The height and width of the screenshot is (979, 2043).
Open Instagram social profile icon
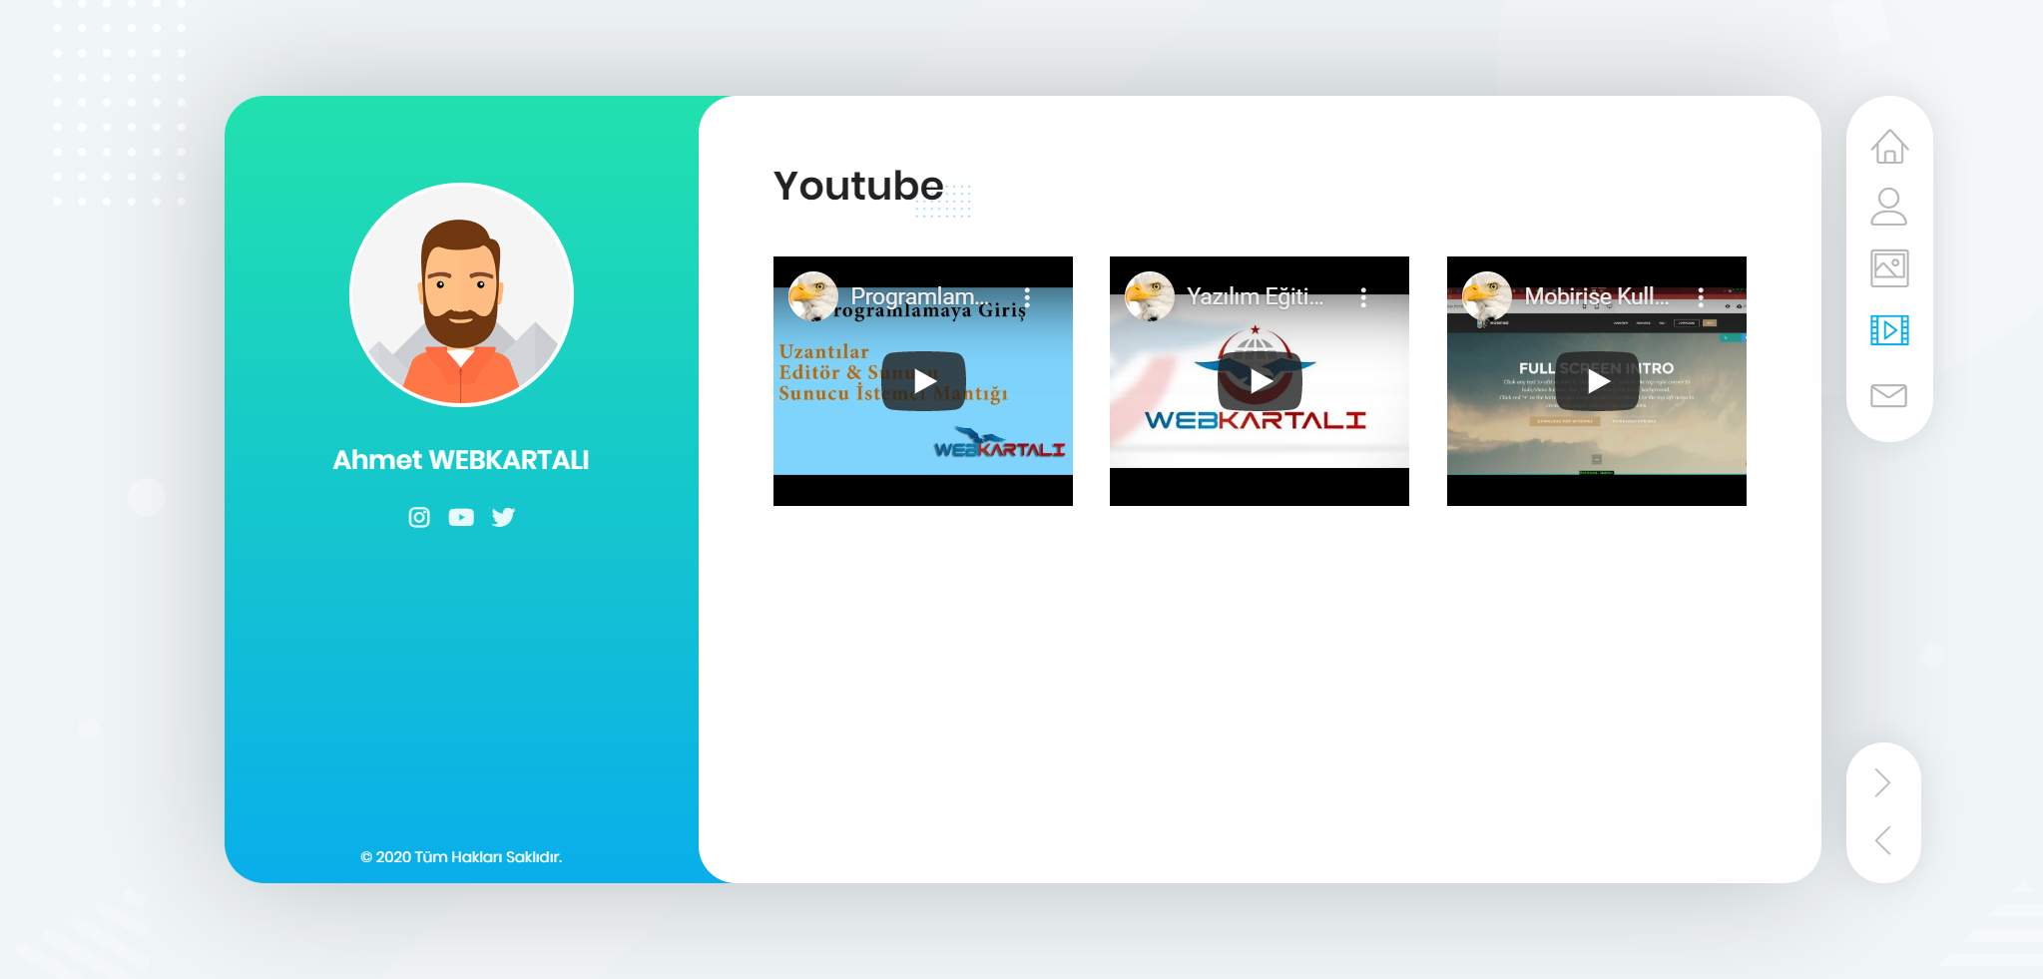pyautogui.click(x=419, y=517)
